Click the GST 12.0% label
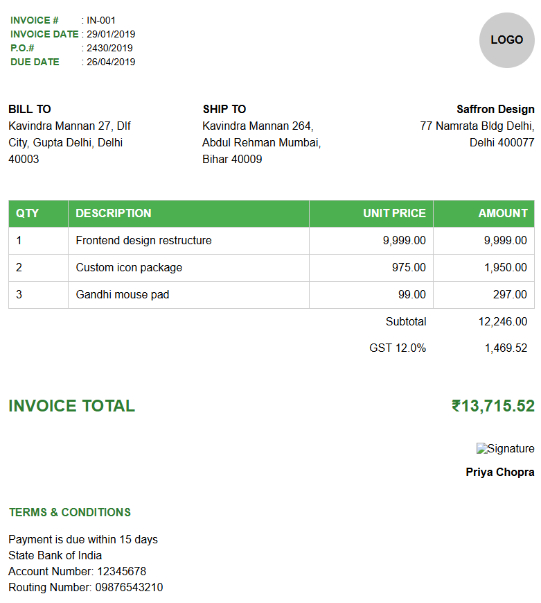Viewport: 541px width, 603px height. click(x=398, y=348)
